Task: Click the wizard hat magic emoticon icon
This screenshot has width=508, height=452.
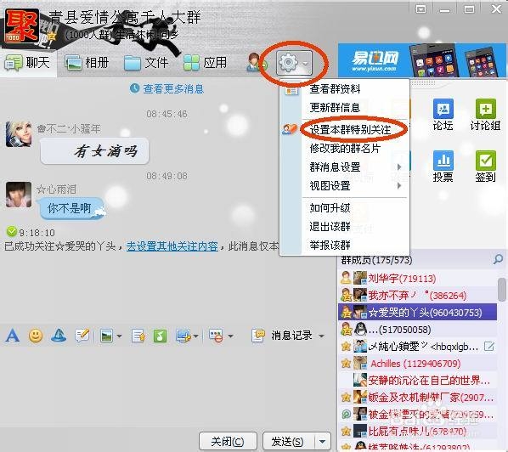Action: coord(59,336)
